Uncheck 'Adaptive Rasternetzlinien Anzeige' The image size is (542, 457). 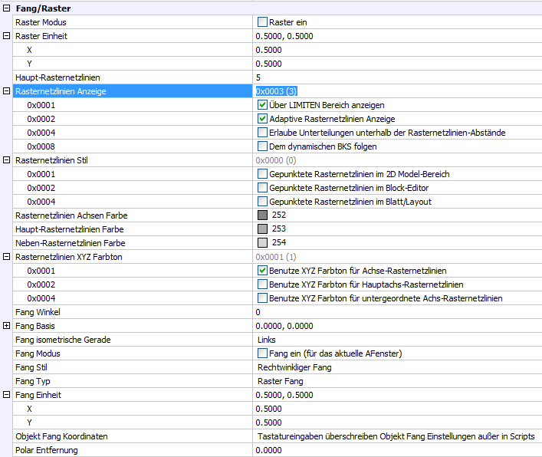pos(263,119)
